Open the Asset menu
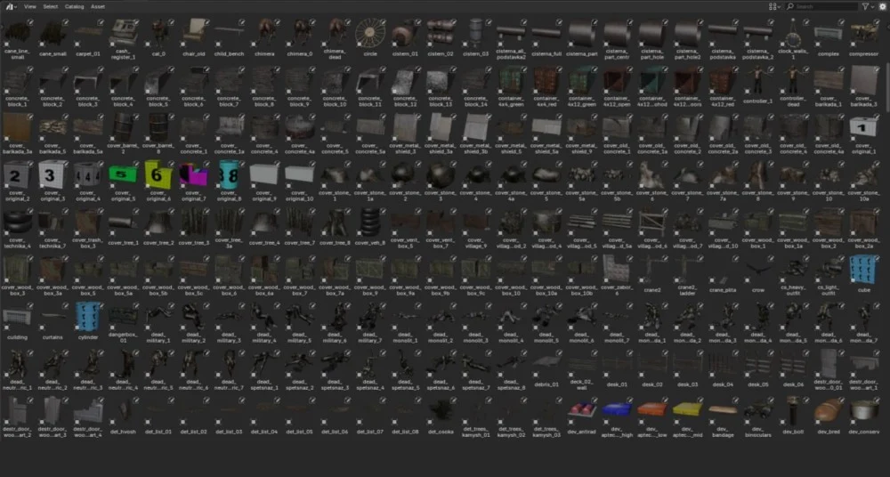890x477 pixels. pos(97,6)
